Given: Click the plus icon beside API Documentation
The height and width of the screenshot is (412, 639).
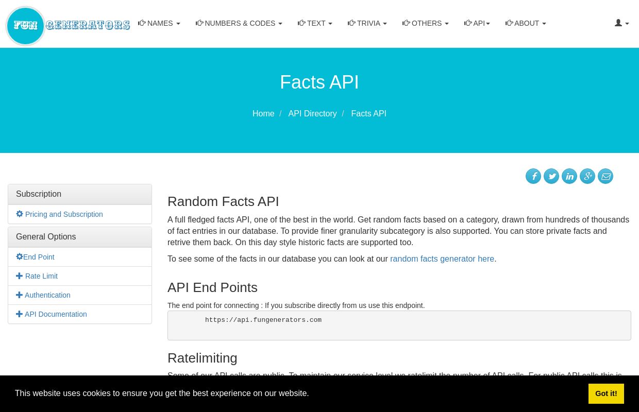Looking at the screenshot, I should coord(20,314).
